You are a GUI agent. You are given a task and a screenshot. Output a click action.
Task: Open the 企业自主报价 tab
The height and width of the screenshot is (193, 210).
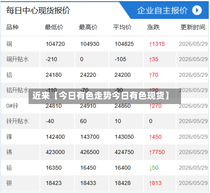coord(162,10)
